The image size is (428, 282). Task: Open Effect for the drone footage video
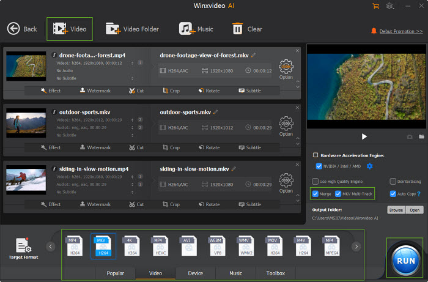click(51, 91)
